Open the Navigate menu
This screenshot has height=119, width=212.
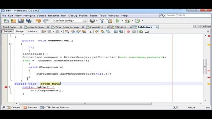29,16
